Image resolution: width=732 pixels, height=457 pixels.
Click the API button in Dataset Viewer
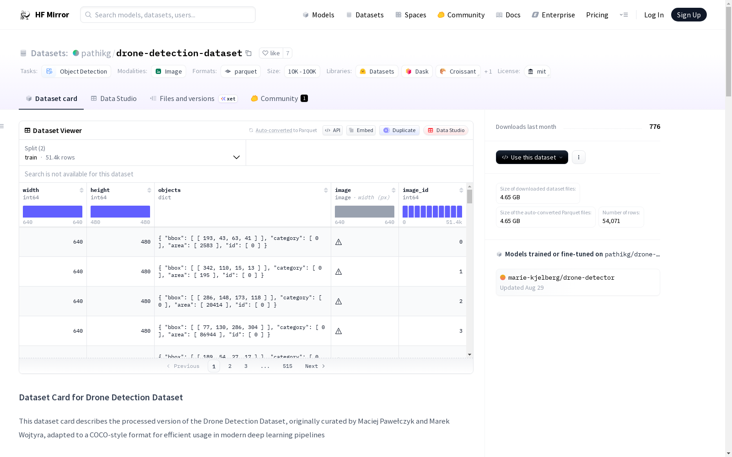333,130
